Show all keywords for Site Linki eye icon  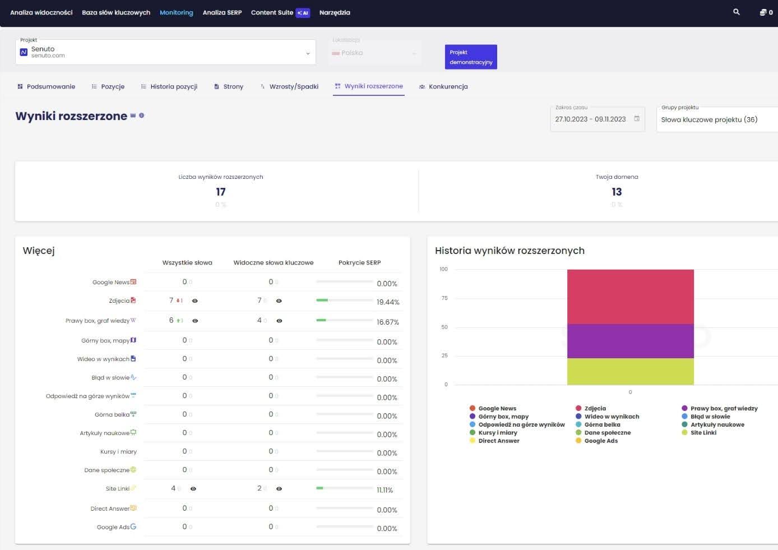click(x=193, y=489)
